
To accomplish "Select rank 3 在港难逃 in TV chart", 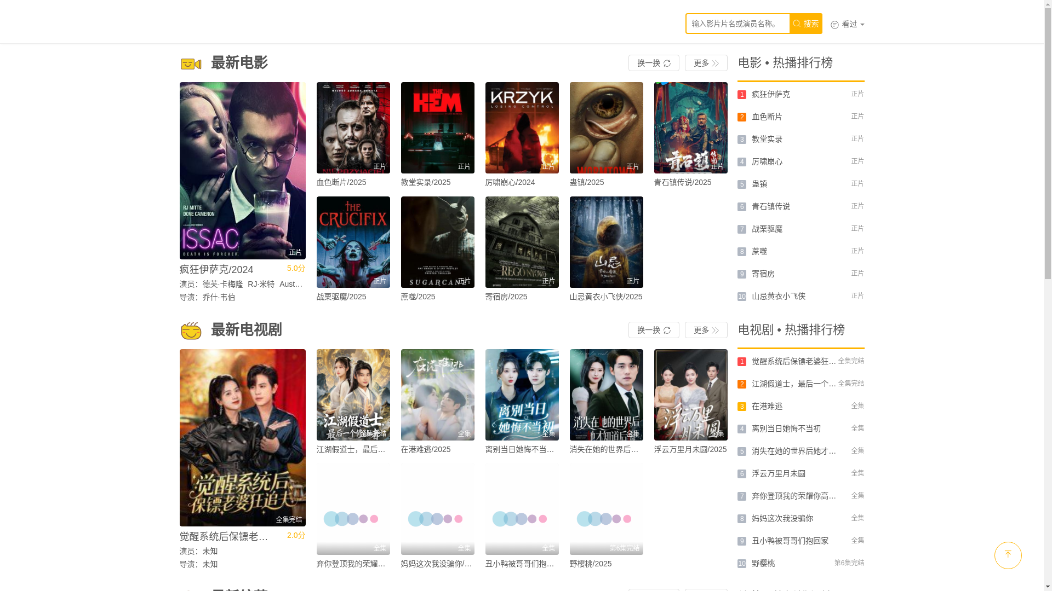I will click(801, 406).
